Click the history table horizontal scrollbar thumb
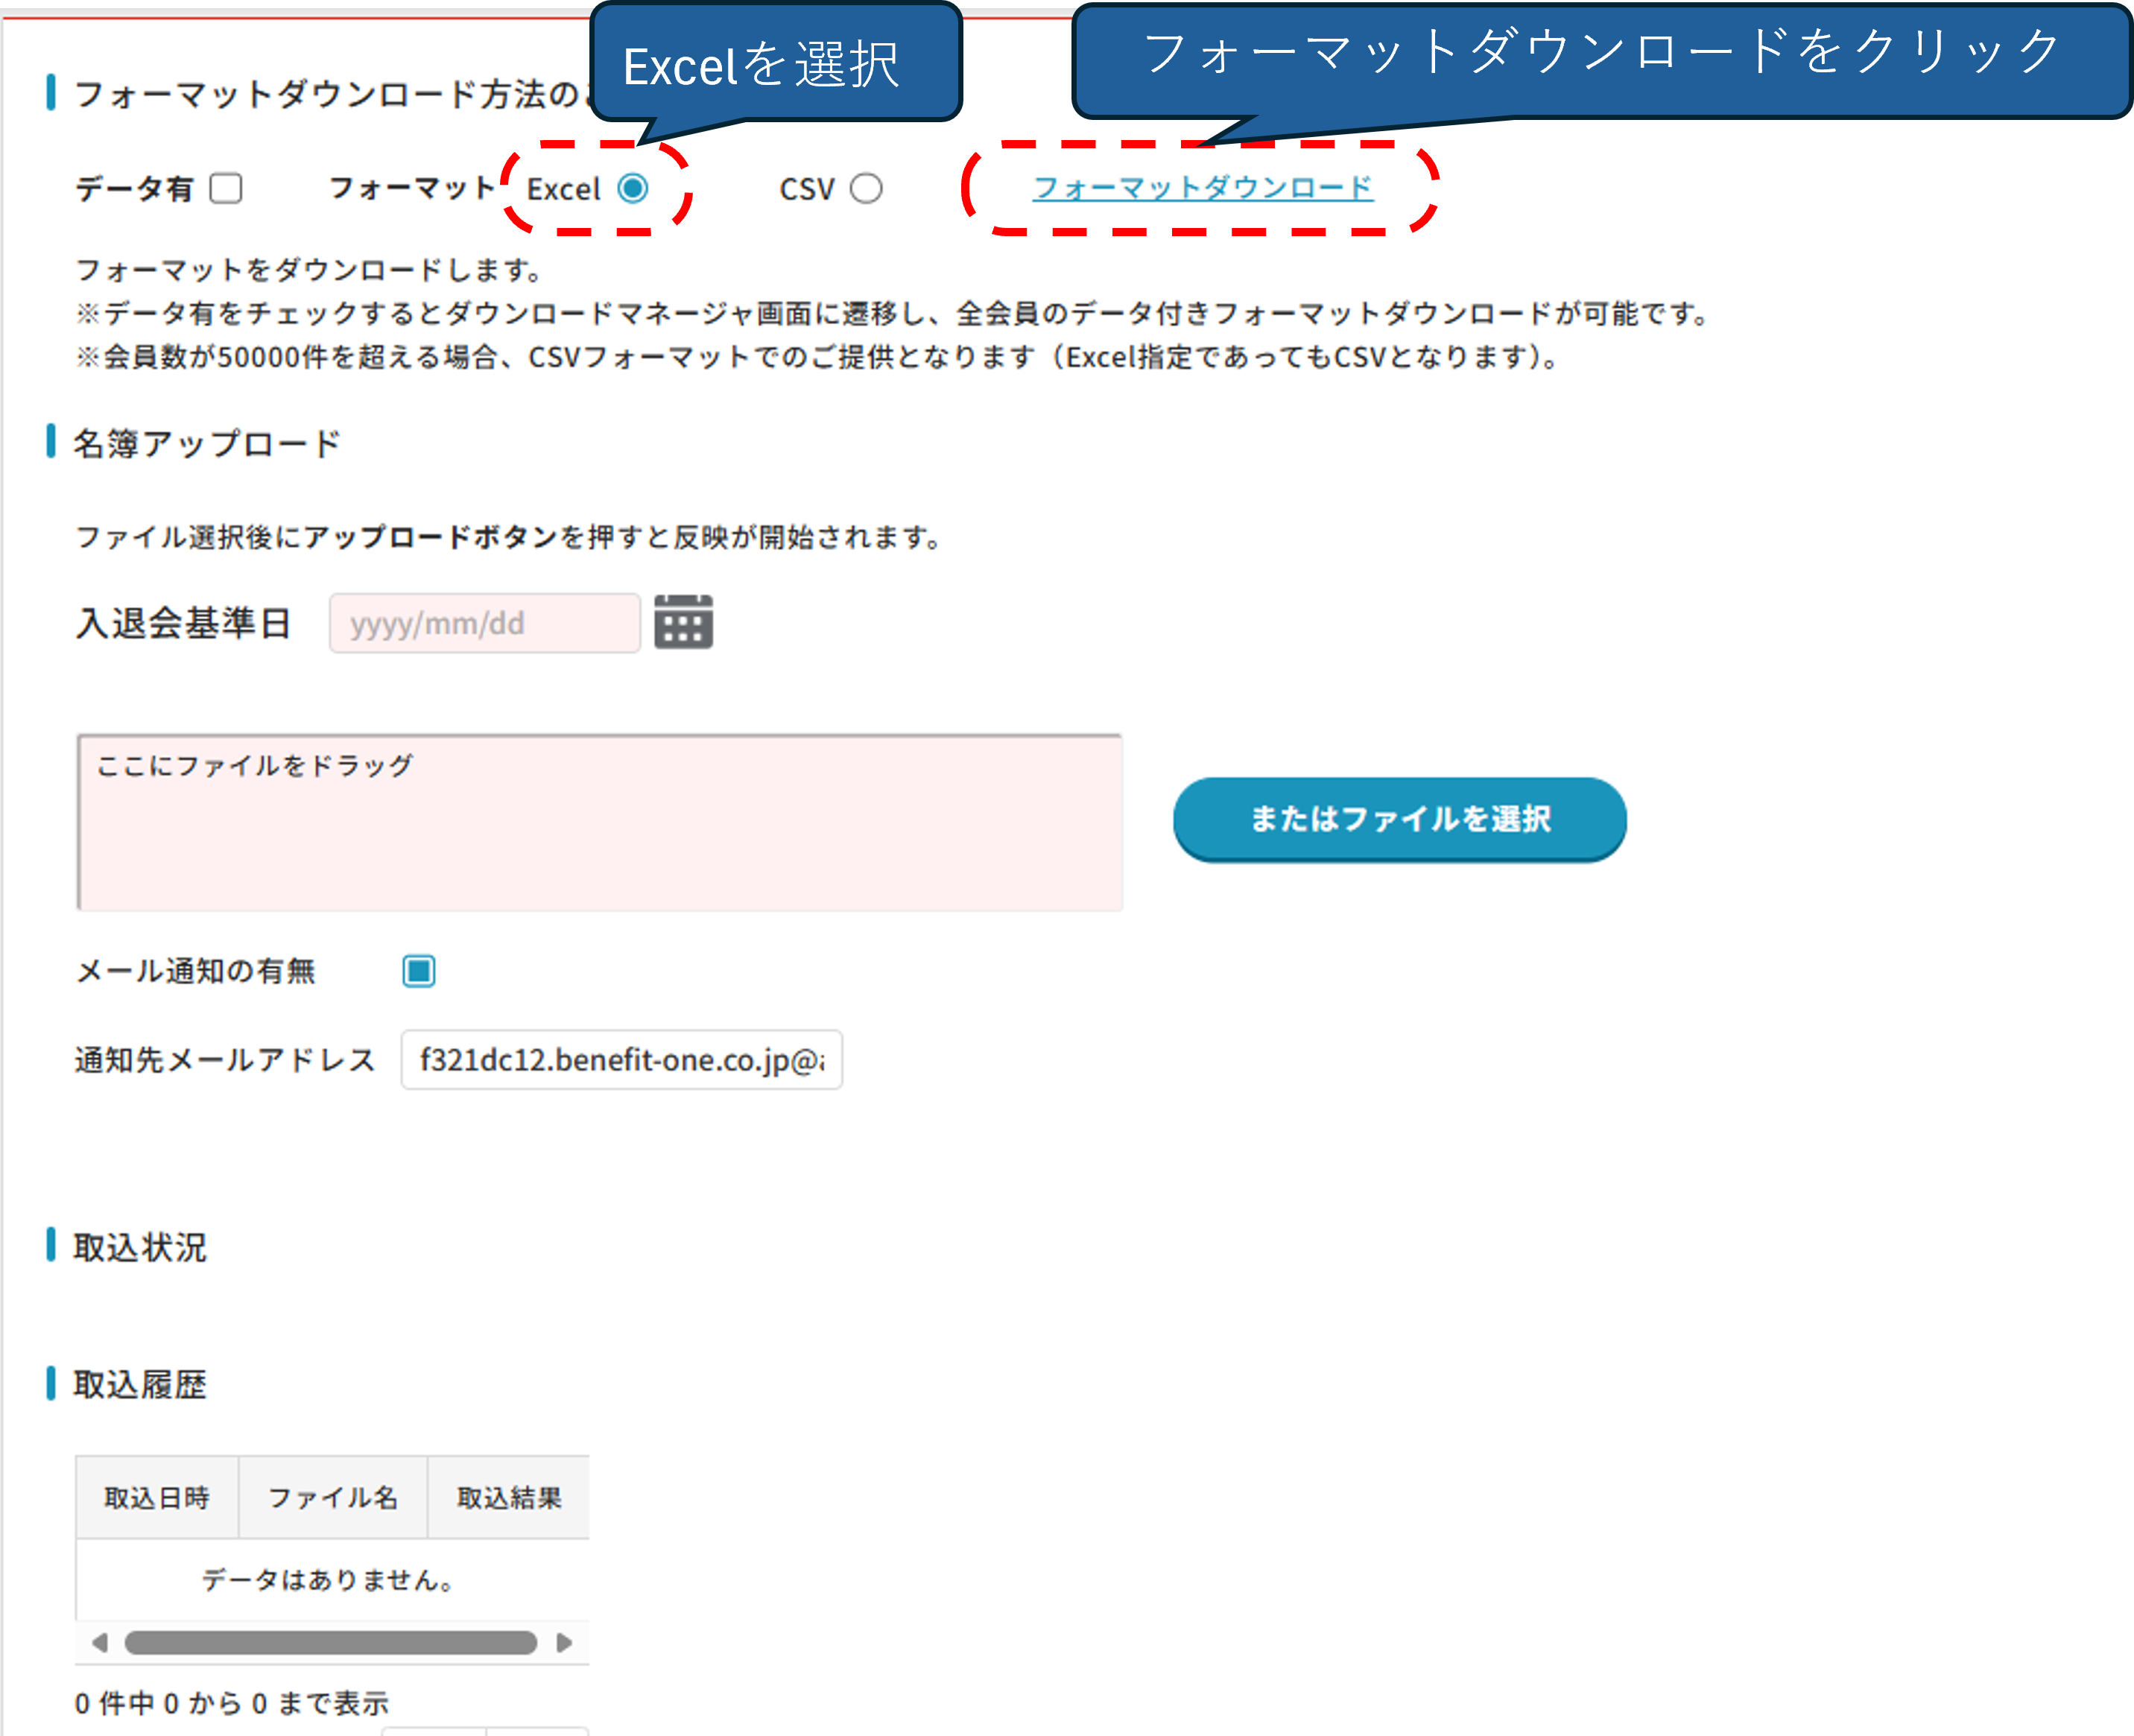Screen dimensions: 2134x1736 coord(330,1642)
